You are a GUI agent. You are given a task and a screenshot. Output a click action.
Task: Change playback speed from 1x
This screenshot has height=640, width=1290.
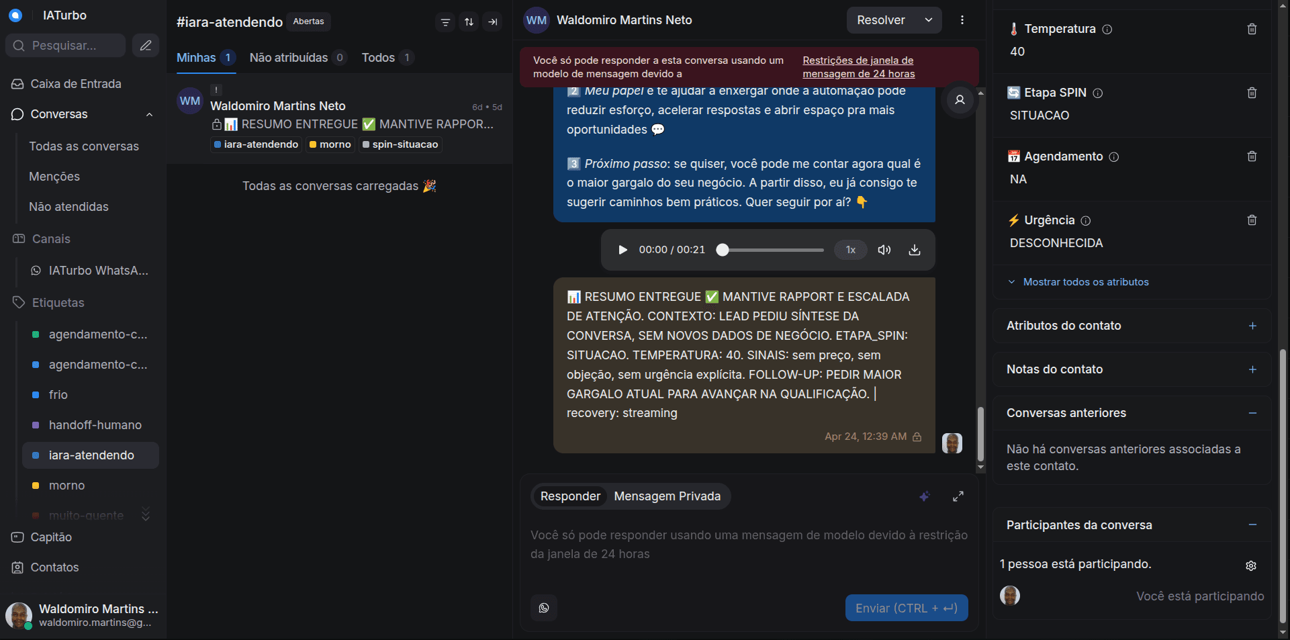[849, 250]
